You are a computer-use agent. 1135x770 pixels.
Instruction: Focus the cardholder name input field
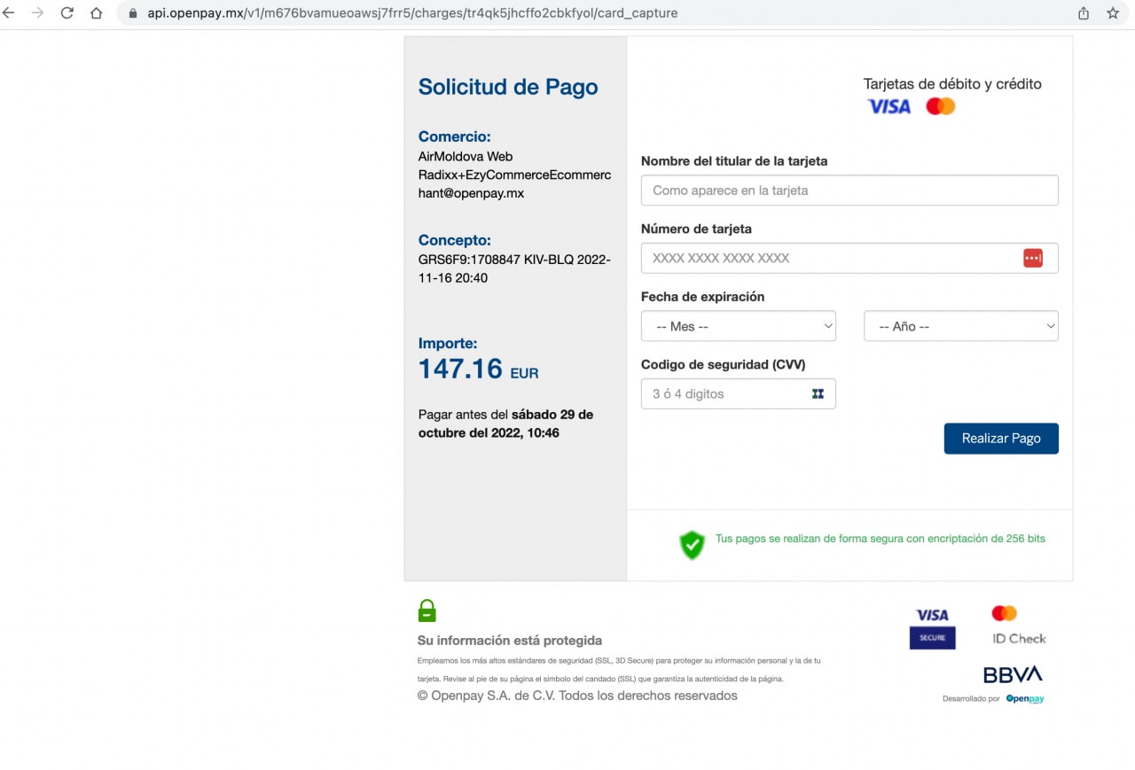pyautogui.click(x=849, y=191)
